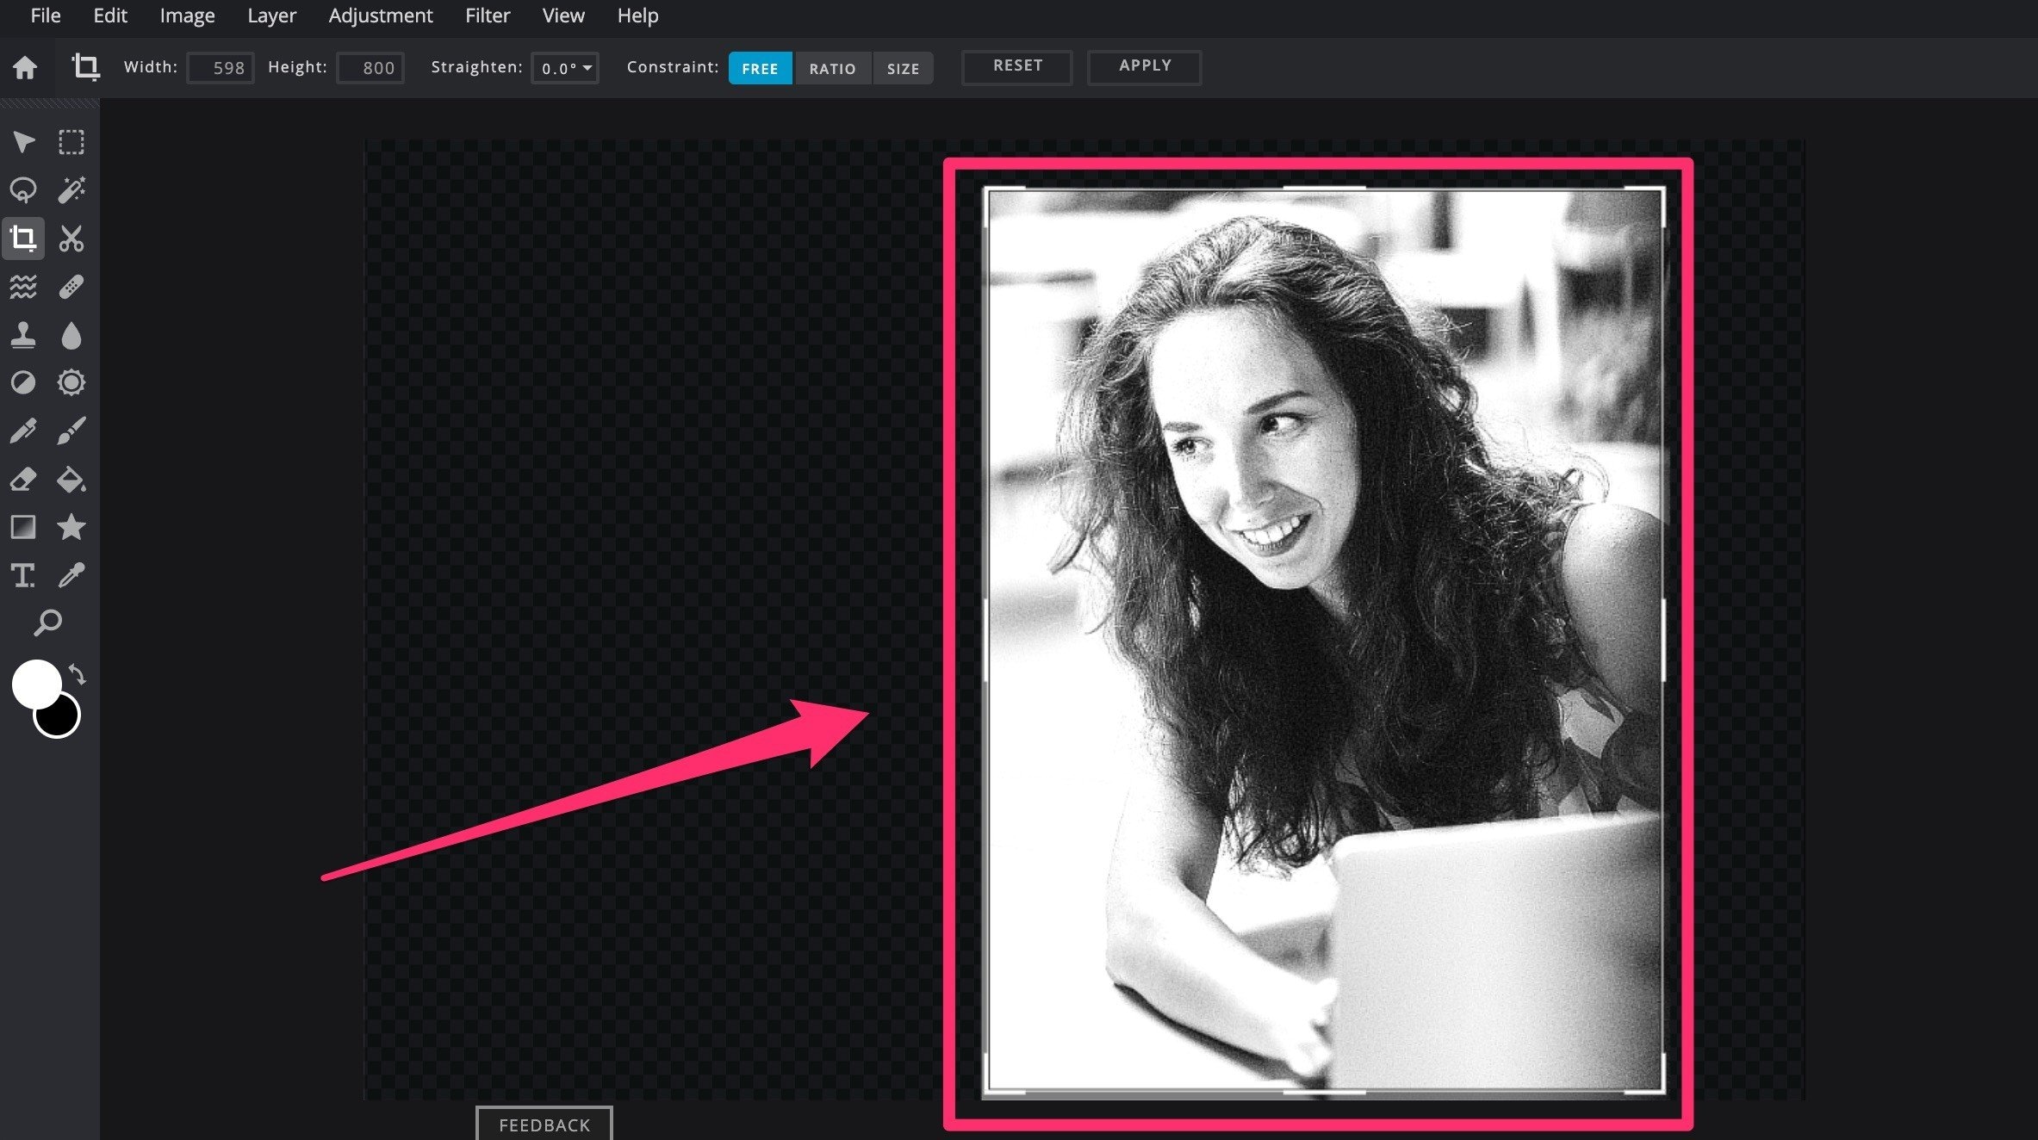The width and height of the screenshot is (2038, 1140).
Task: Open the white foreground color swatch
Action: point(34,683)
